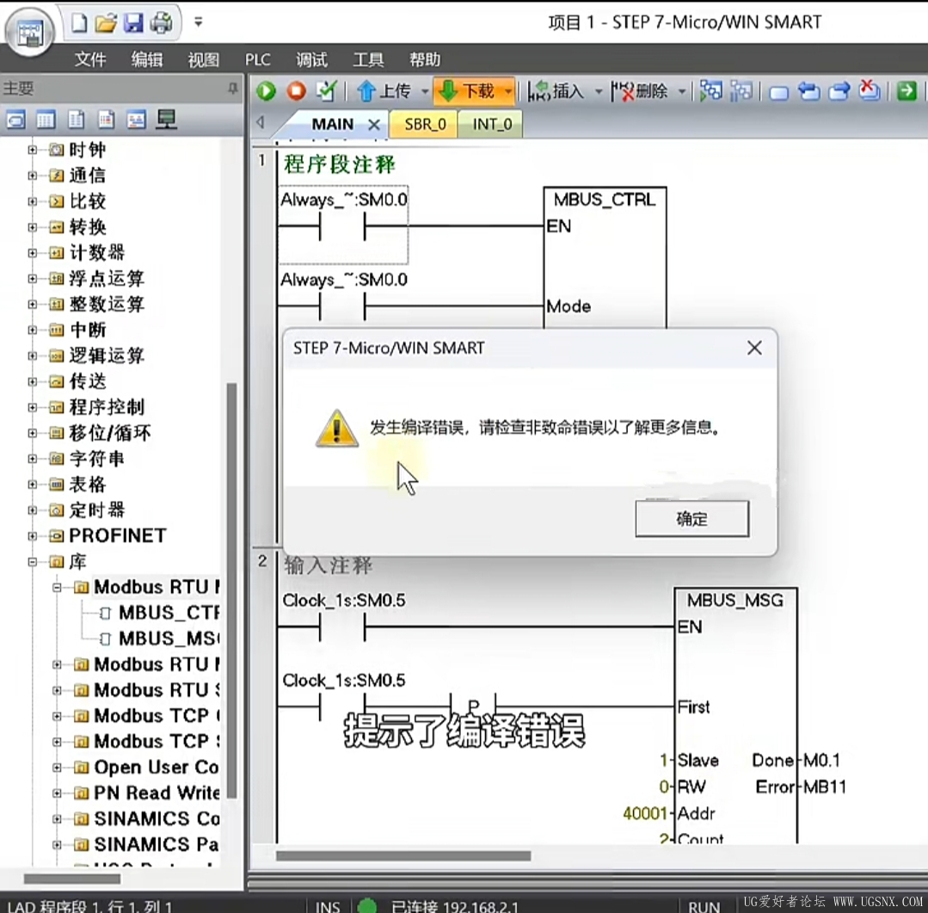This screenshot has width=928, height=913.
Task: Select the 字符串 tree item
Action: (96, 459)
